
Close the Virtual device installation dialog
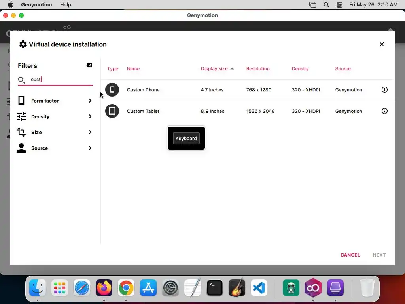click(382, 44)
